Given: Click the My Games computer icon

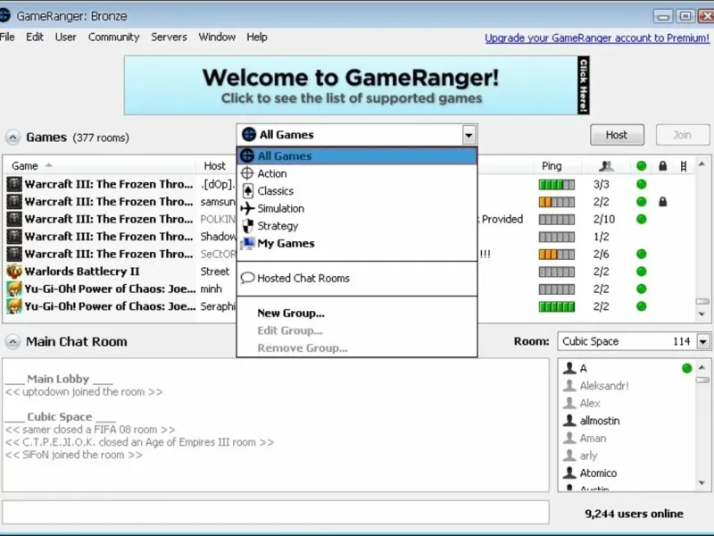Looking at the screenshot, I should [x=247, y=243].
